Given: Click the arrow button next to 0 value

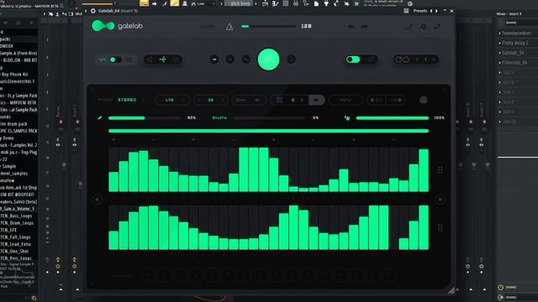Looking at the screenshot, I should tap(316, 100).
